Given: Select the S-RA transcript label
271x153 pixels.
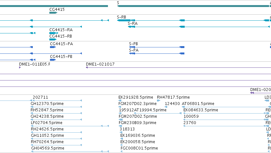Looking at the screenshot, I should pos(132,24).
